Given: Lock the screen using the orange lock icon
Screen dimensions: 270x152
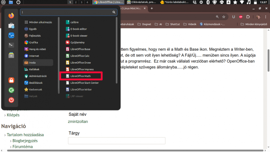Looking at the screenshot, I should click(11, 80).
